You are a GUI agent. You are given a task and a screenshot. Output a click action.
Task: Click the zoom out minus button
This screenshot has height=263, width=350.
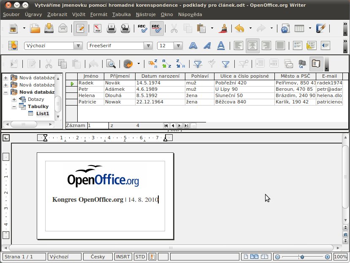[277, 257]
